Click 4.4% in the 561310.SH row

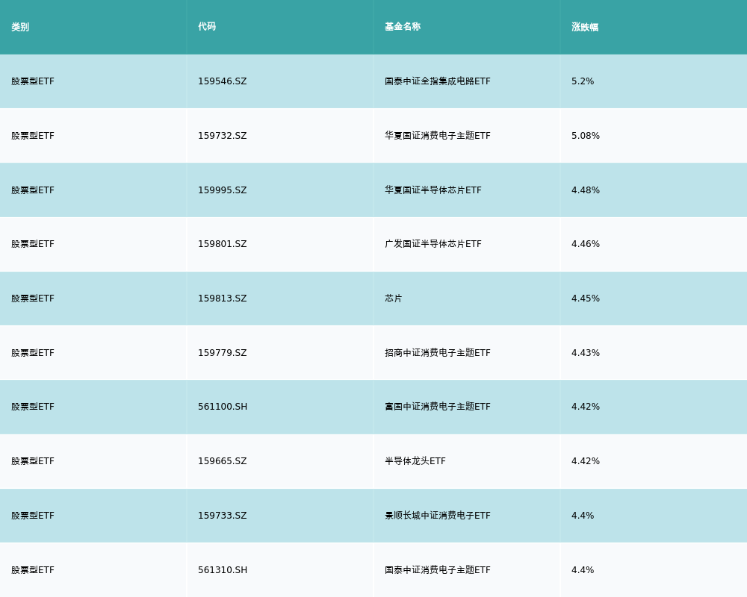point(583,570)
